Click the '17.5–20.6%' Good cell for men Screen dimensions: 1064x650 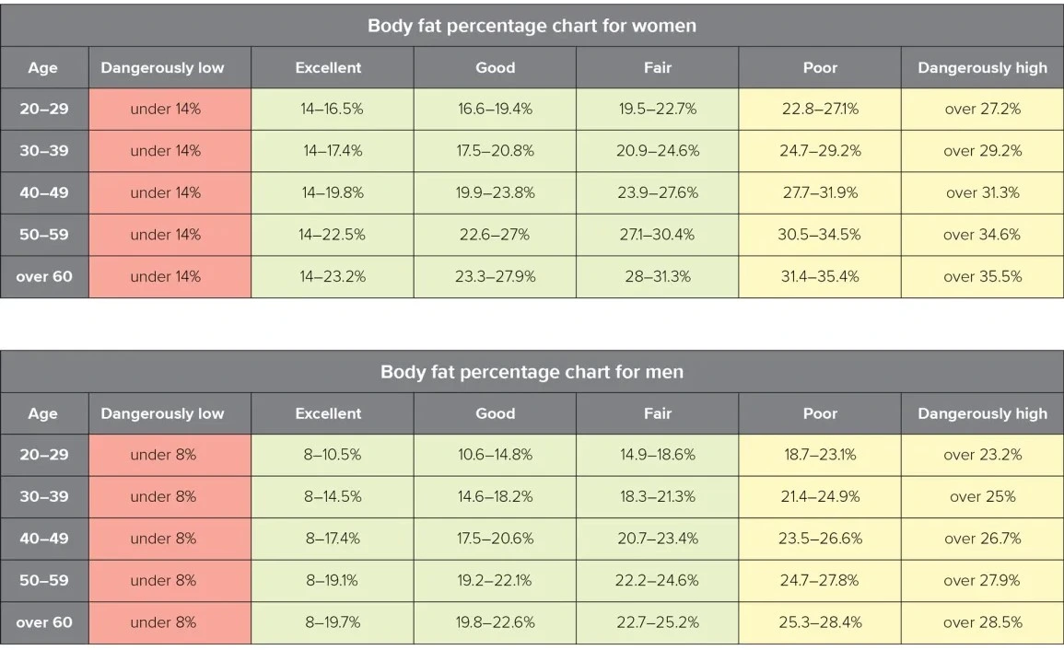[495, 539]
